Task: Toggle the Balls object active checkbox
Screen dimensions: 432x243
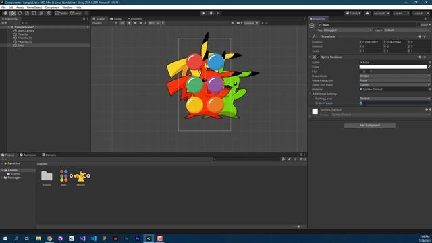Action: [x=320, y=25]
